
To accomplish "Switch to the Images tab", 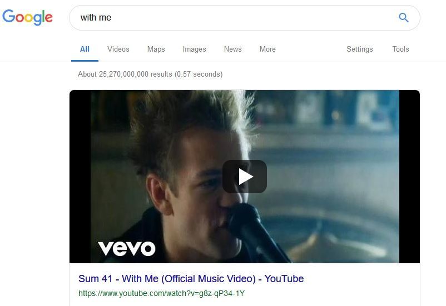I will [x=194, y=49].
